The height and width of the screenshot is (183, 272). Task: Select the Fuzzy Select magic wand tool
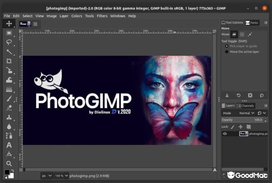point(9,52)
